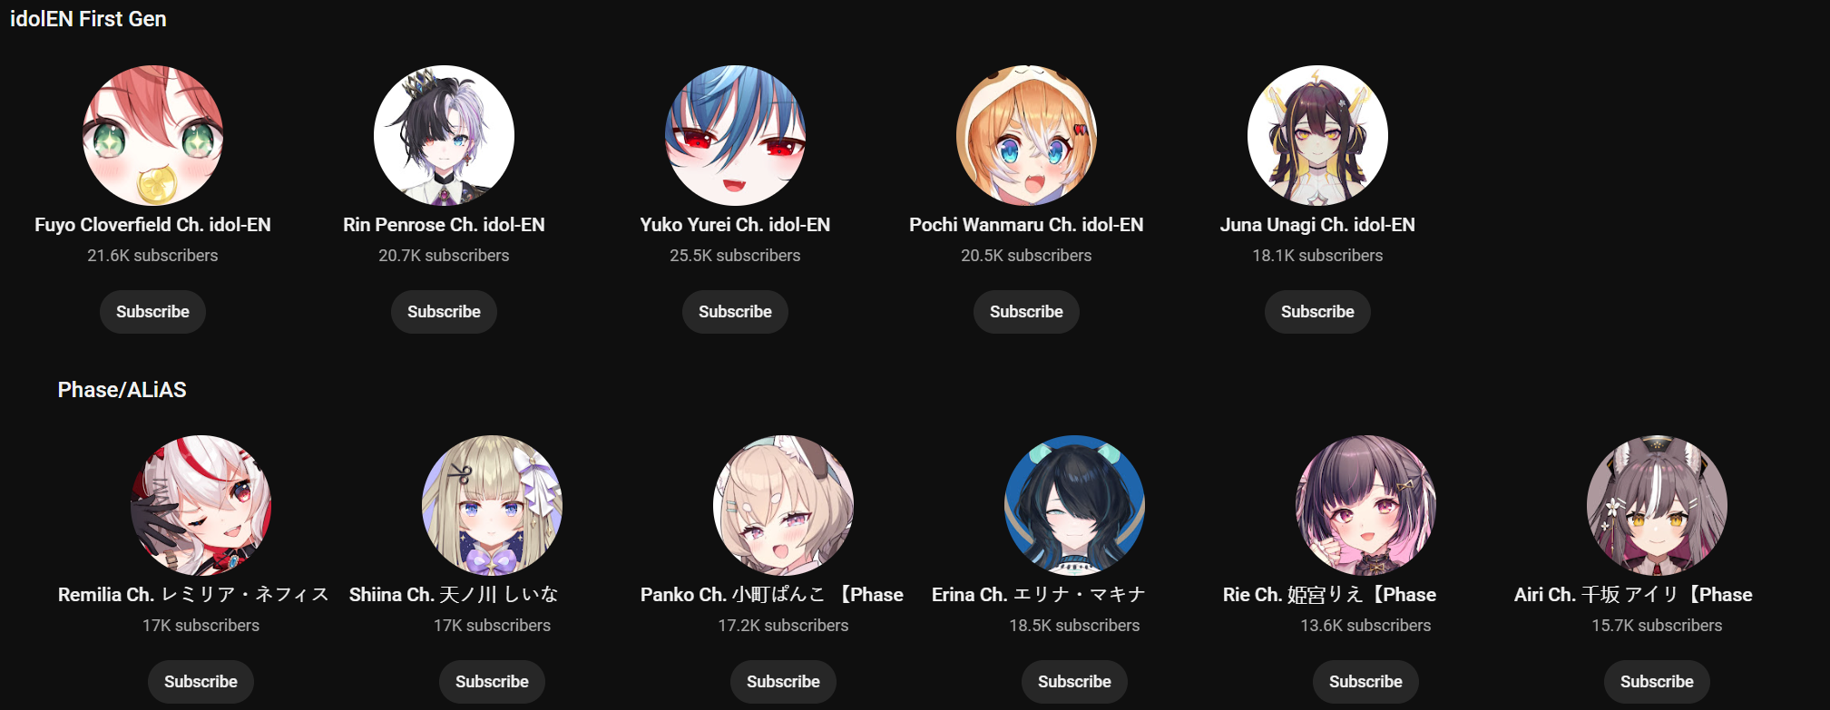Image resolution: width=1830 pixels, height=710 pixels.
Task: Subscribe to Fuyo Cloverfield Ch. idol-EN
Action: click(x=152, y=312)
